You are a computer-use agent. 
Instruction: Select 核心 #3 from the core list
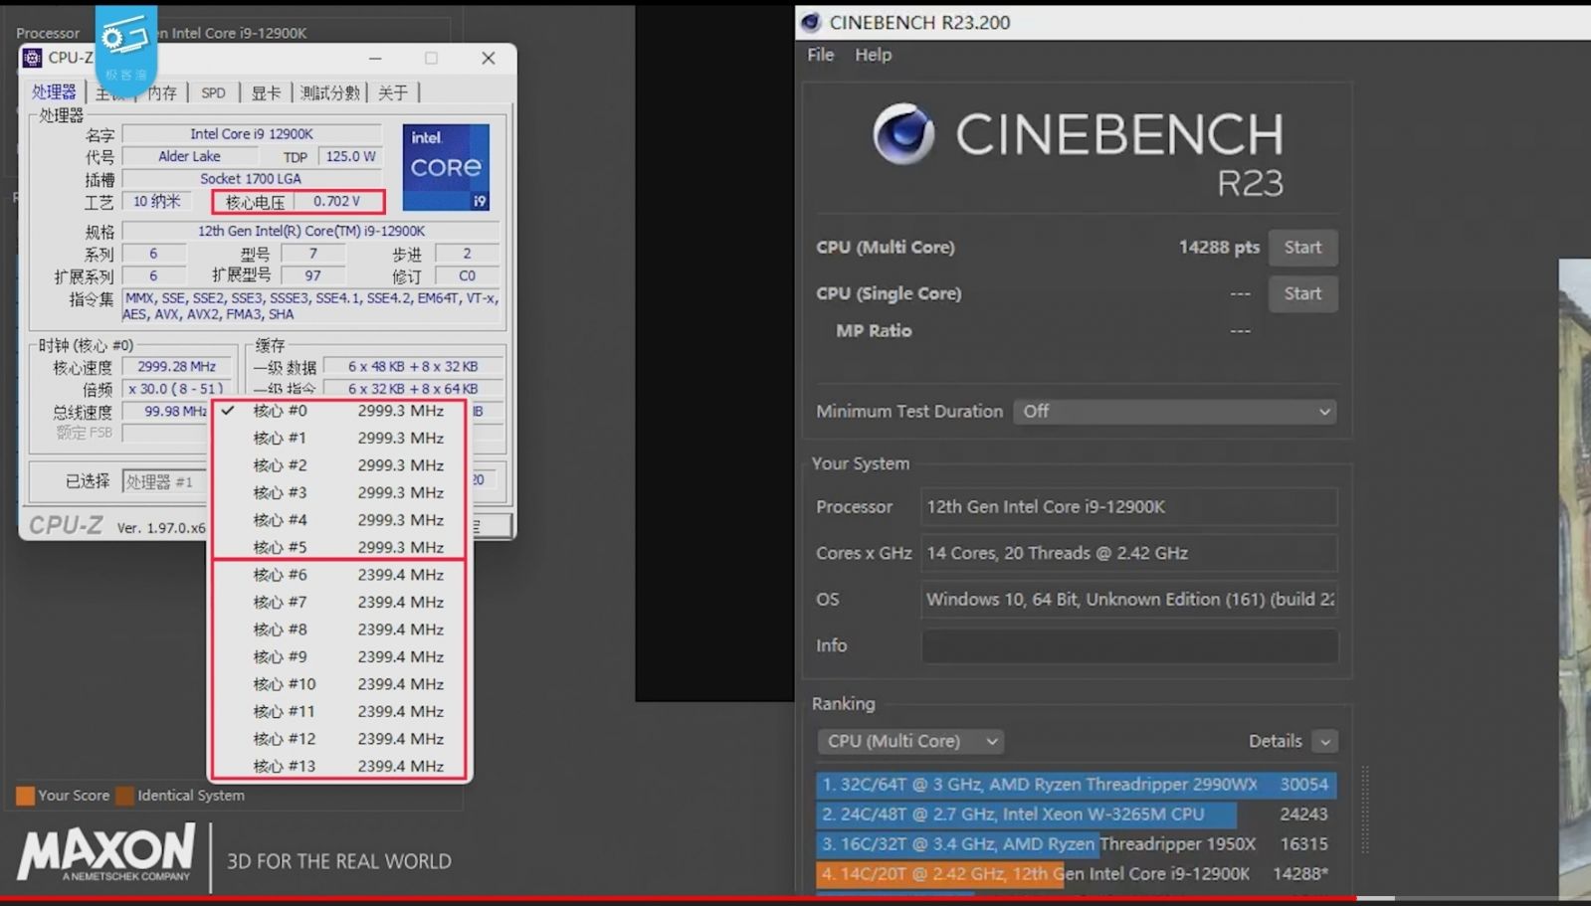coord(339,492)
